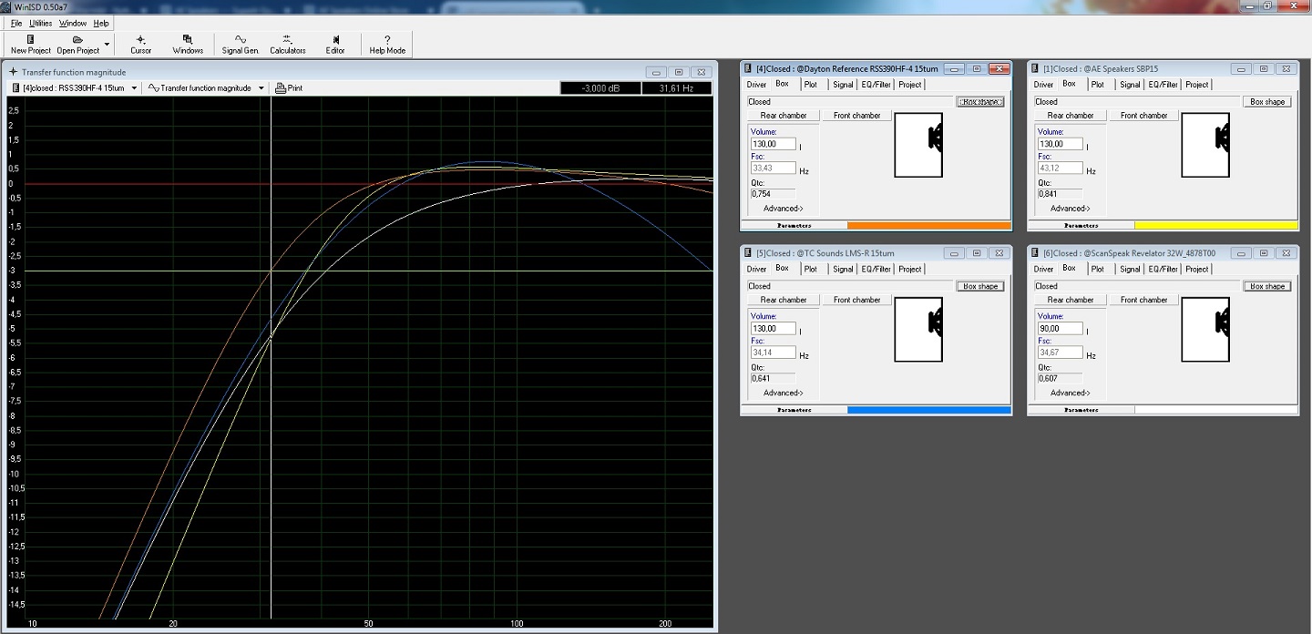Click Box shape in AE Speakers window
This screenshot has height=634, width=1312.
pyautogui.click(x=1267, y=102)
